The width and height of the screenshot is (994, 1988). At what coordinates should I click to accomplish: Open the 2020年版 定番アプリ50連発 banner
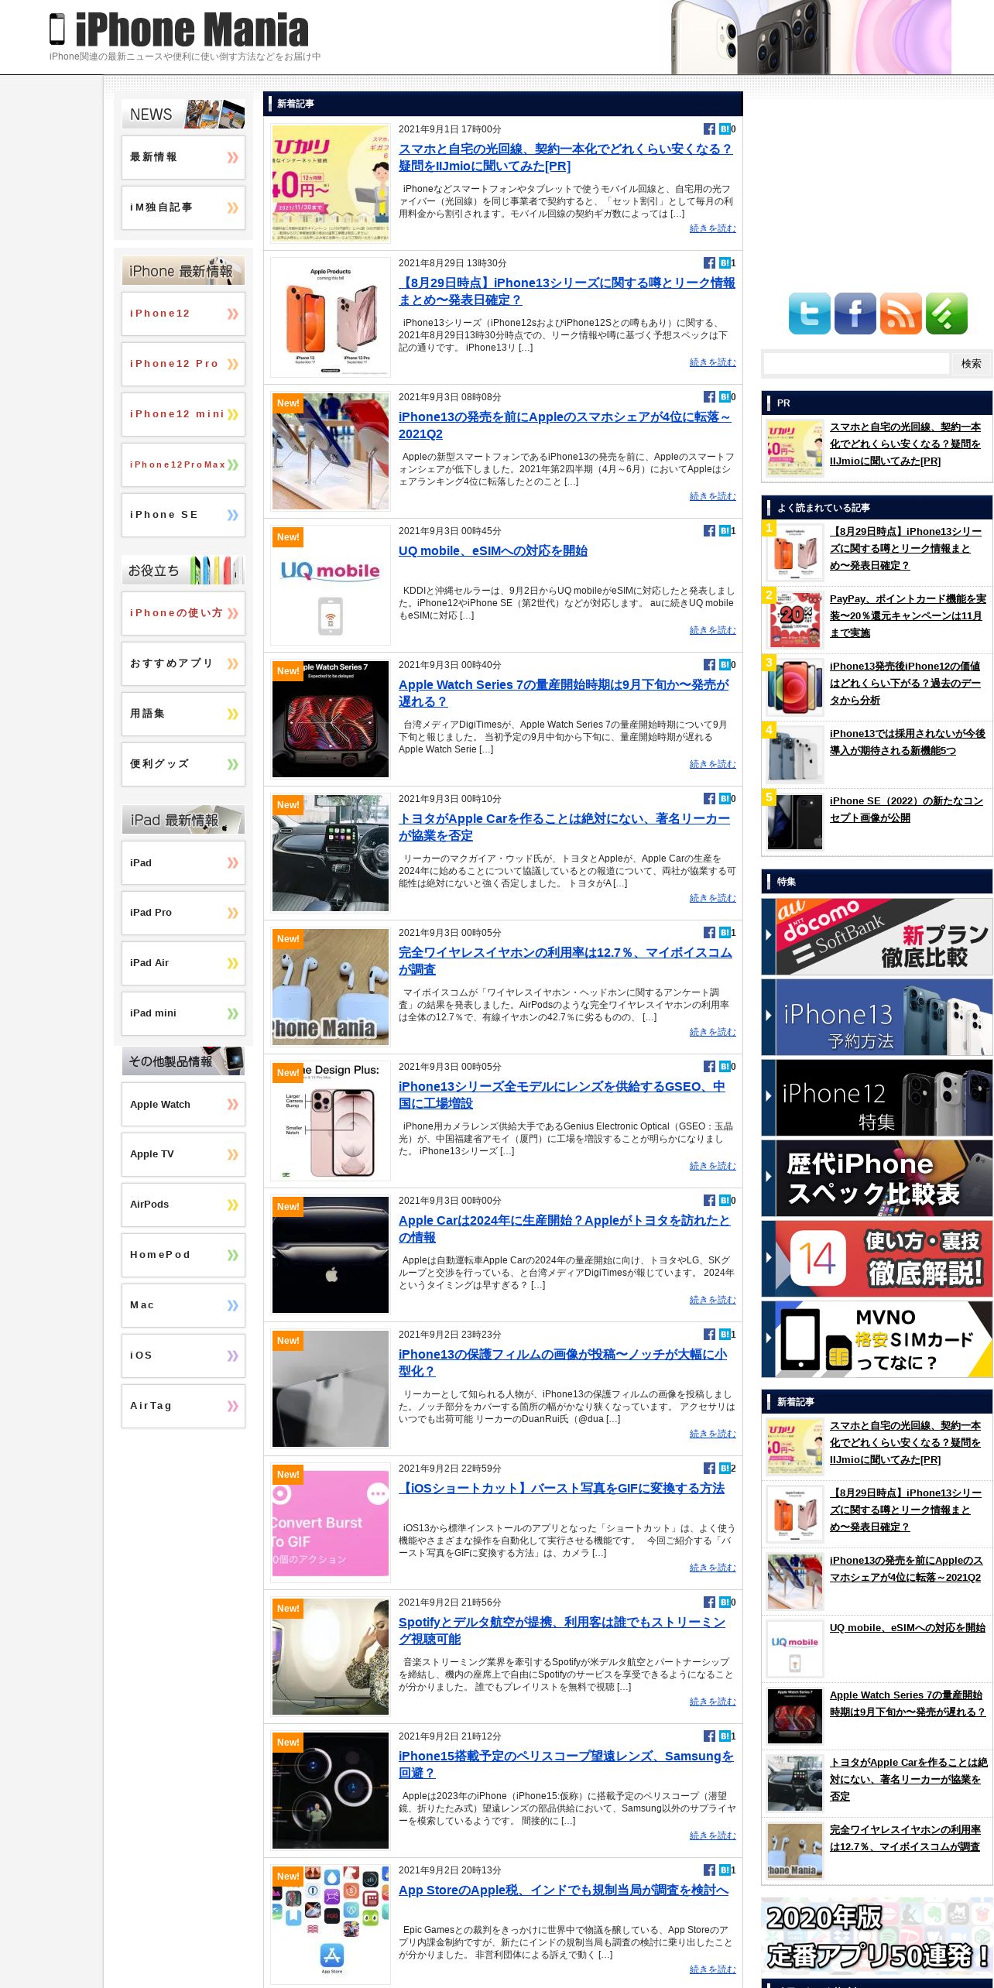[x=877, y=1935]
